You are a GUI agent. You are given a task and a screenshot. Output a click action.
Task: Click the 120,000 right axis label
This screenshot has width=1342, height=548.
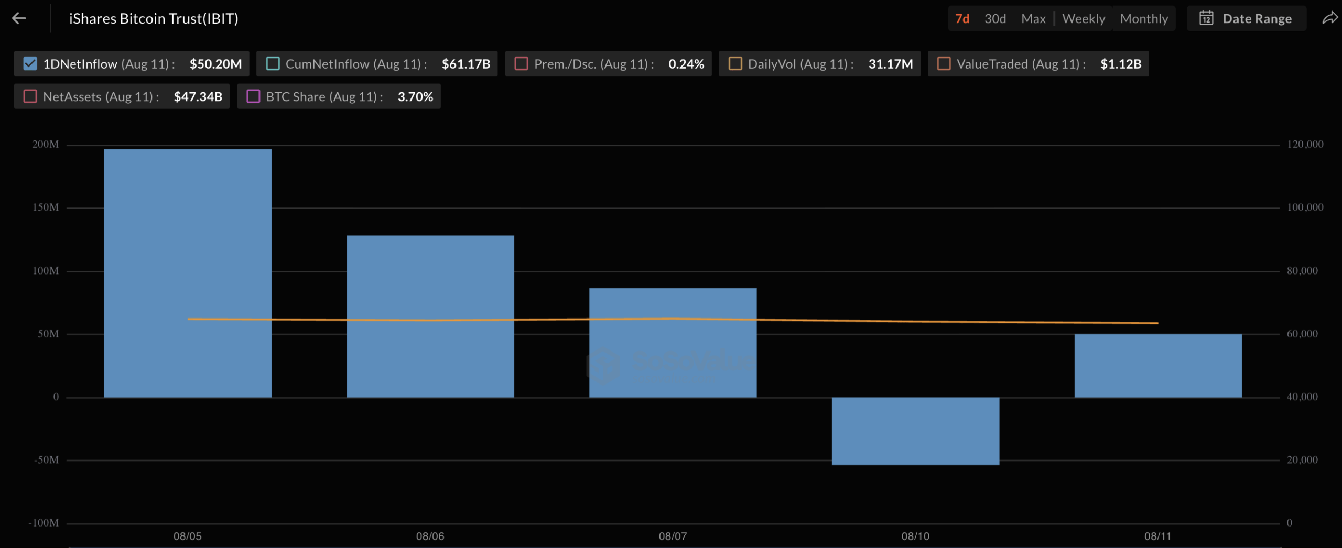tap(1305, 144)
